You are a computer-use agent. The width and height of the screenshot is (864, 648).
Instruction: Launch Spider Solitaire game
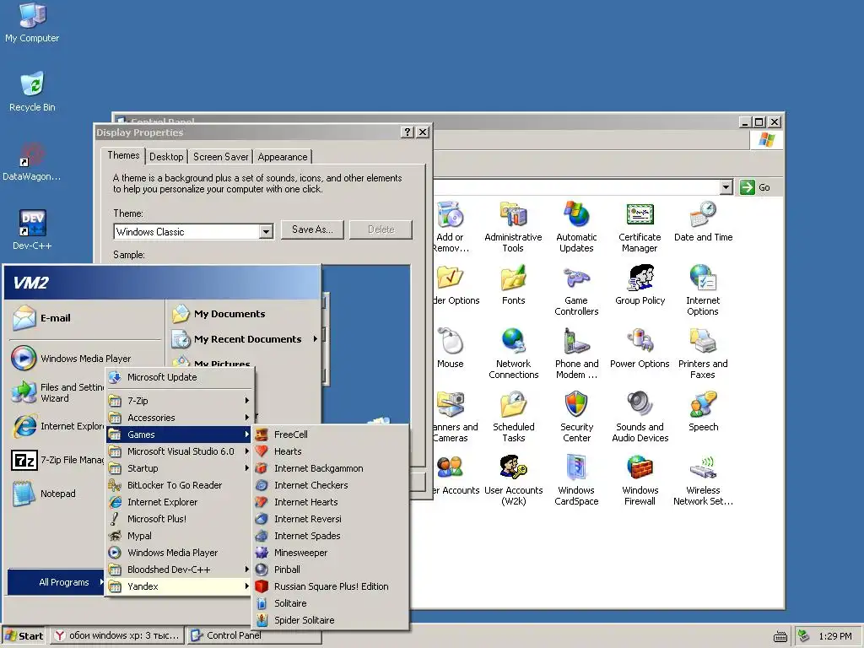tap(330, 620)
